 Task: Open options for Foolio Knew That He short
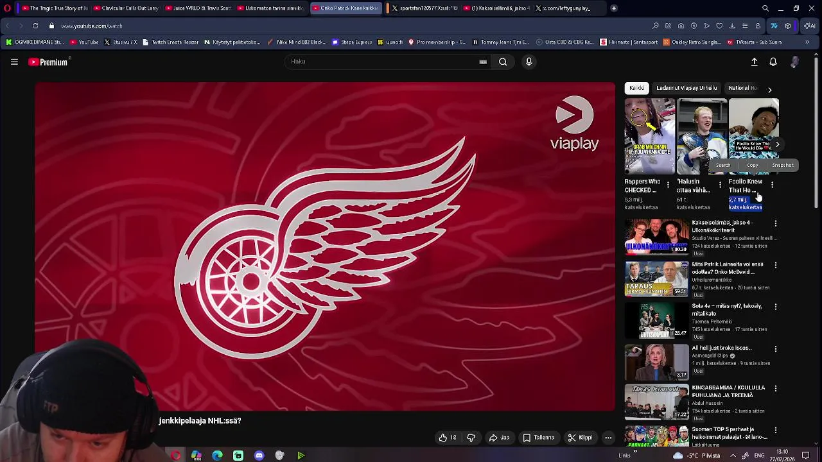pos(772,185)
